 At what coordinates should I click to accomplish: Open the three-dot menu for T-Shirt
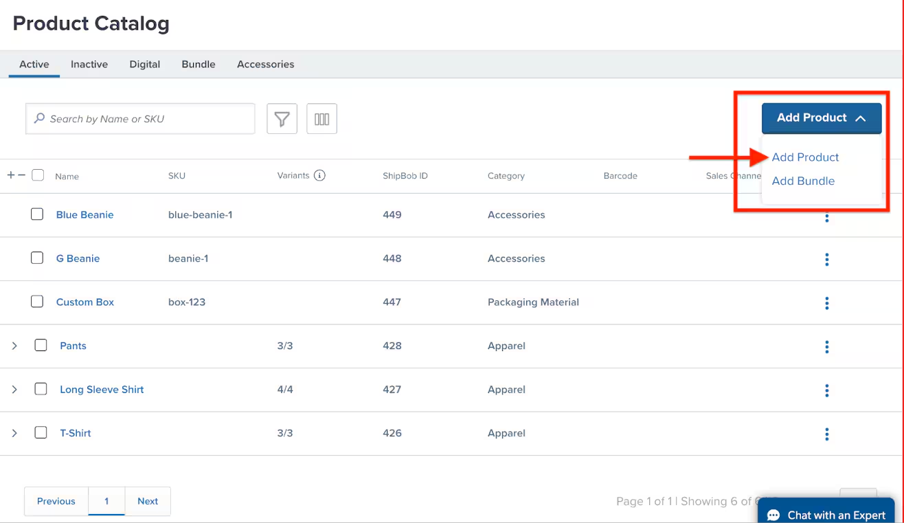pos(826,434)
